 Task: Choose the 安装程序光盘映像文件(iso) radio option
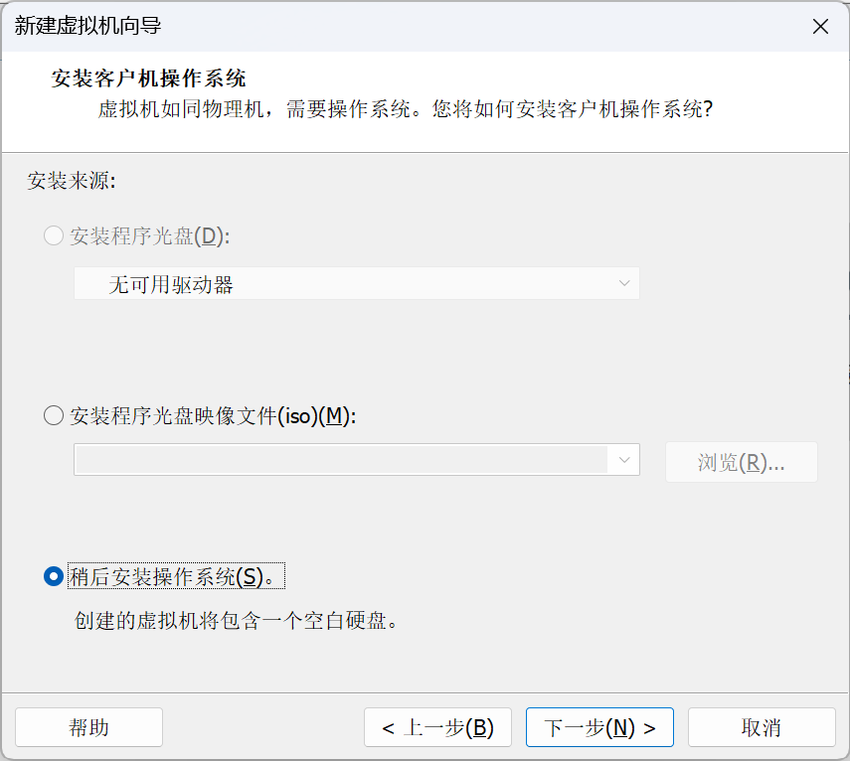tap(54, 416)
